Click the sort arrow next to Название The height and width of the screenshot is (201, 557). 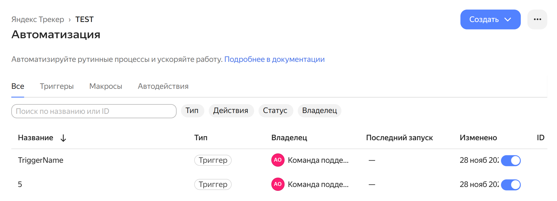(x=63, y=138)
